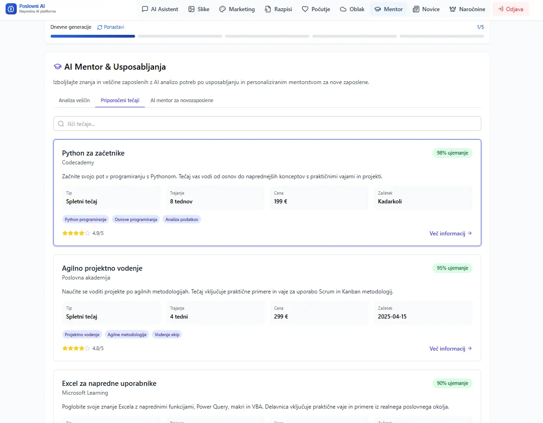Click the Dnevne generacije progress bar
Image resolution: width=543 pixels, height=423 pixels.
tap(267, 36)
